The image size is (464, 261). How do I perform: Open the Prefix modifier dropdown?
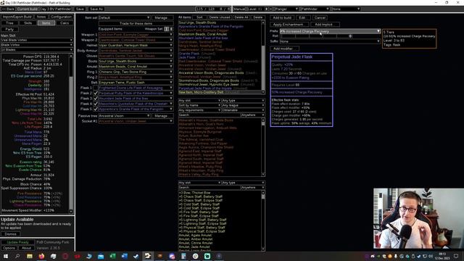pyautogui.click(x=330, y=31)
